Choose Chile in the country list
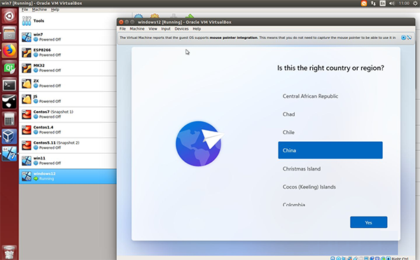This screenshot has width=420, height=260. (x=330, y=132)
